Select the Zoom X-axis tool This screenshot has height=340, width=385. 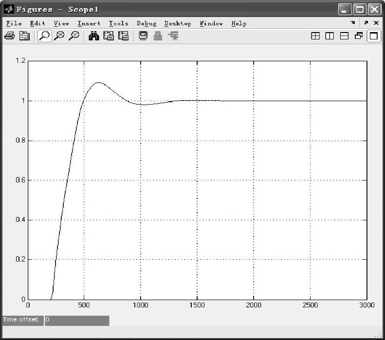pos(59,36)
